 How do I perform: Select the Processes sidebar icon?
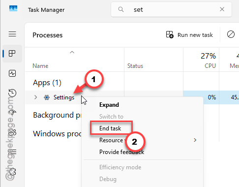tap(12, 54)
